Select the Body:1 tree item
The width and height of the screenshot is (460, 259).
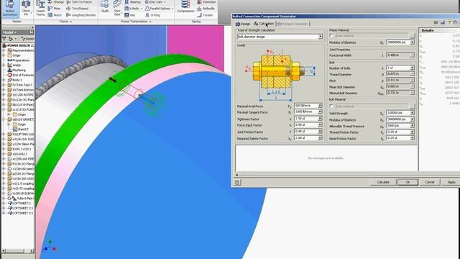pyautogui.click(x=14, y=80)
